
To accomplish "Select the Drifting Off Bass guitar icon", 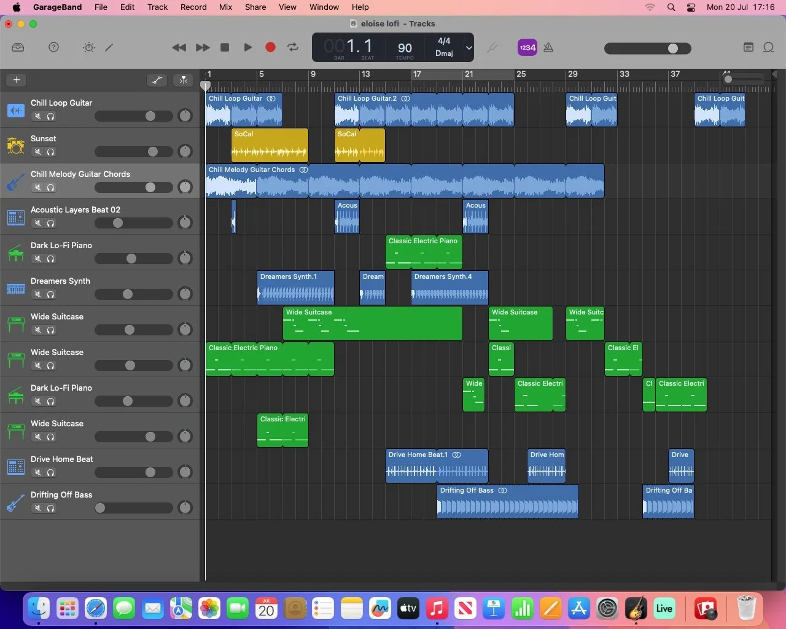I will pyautogui.click(x=15, y=502).
